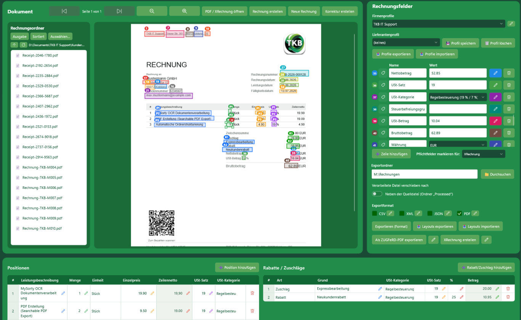Enable the JSON export format checkbox
Viewport: 521px width, 320px height.
pyautogui.click(x=430, y=213)
